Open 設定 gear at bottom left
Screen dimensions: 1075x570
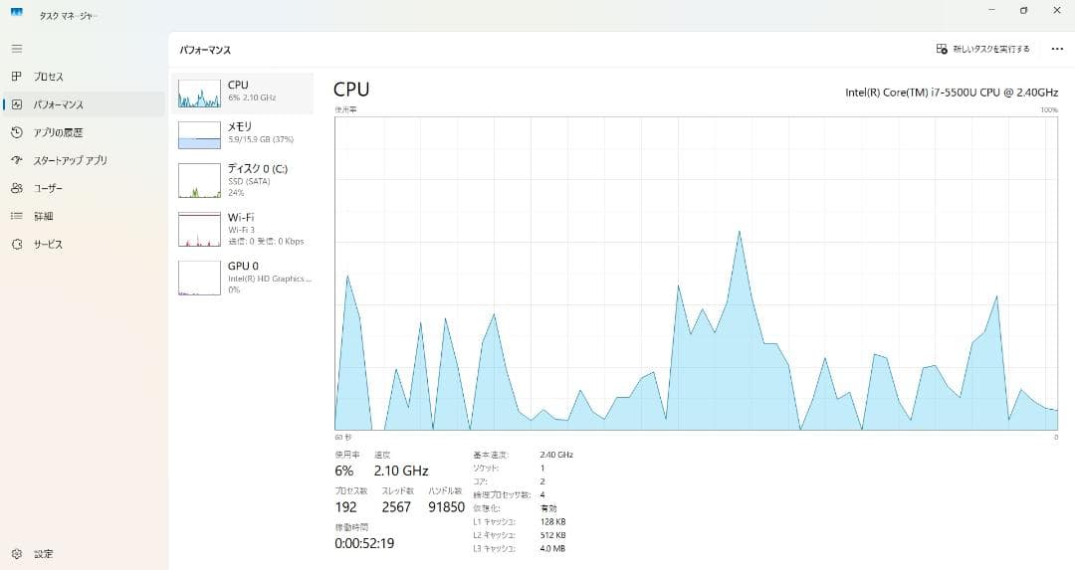16,553
